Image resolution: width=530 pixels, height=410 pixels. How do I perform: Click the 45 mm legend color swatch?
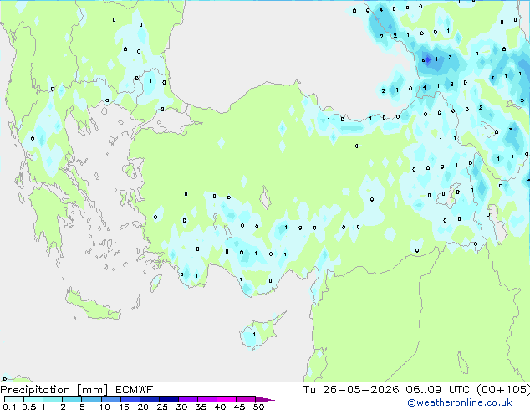point(246,399)
